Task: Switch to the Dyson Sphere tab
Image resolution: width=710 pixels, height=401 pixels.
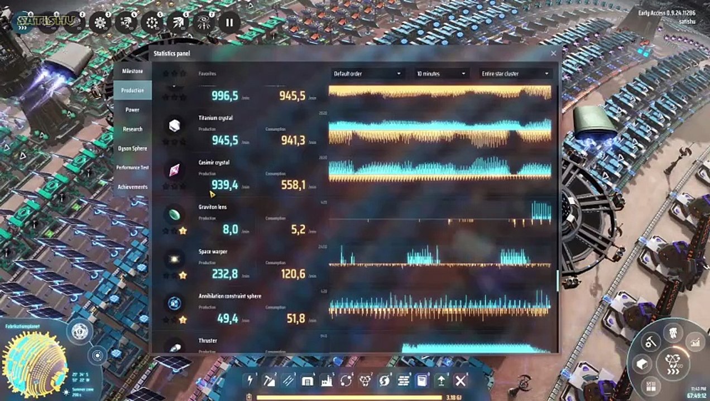Action: coord(132,148)
